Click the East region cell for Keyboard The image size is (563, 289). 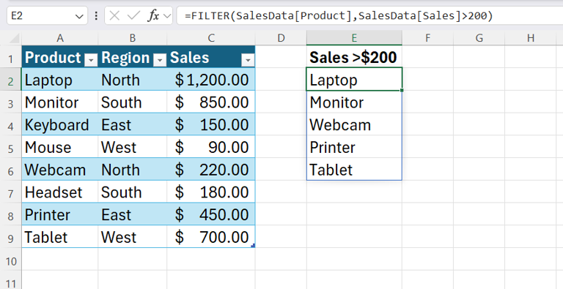(x=133, y=125)
